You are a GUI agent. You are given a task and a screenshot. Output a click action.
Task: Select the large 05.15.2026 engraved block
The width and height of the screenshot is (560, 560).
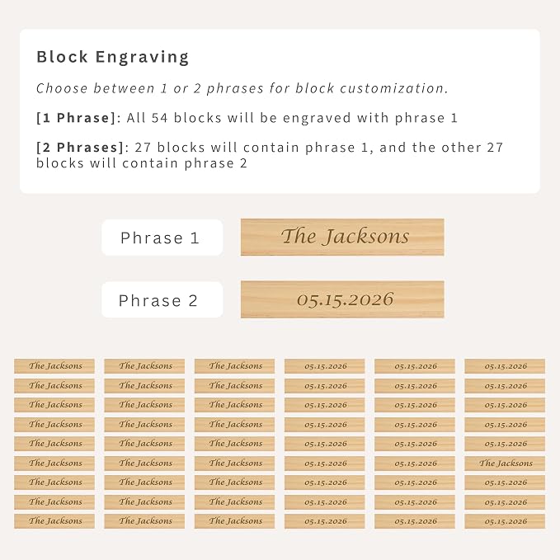tap(342, 299)
